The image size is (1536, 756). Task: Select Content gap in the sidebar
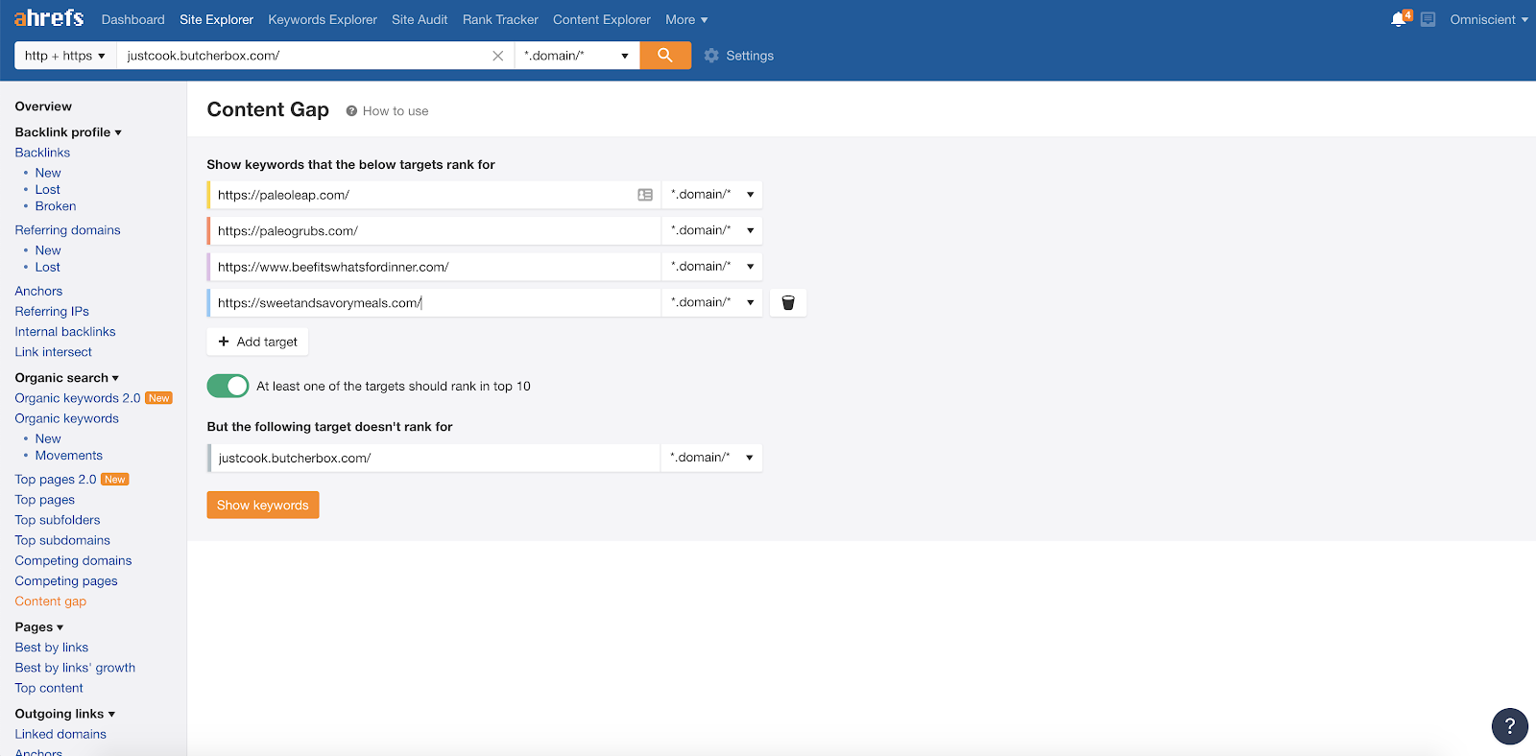(51, 602)
